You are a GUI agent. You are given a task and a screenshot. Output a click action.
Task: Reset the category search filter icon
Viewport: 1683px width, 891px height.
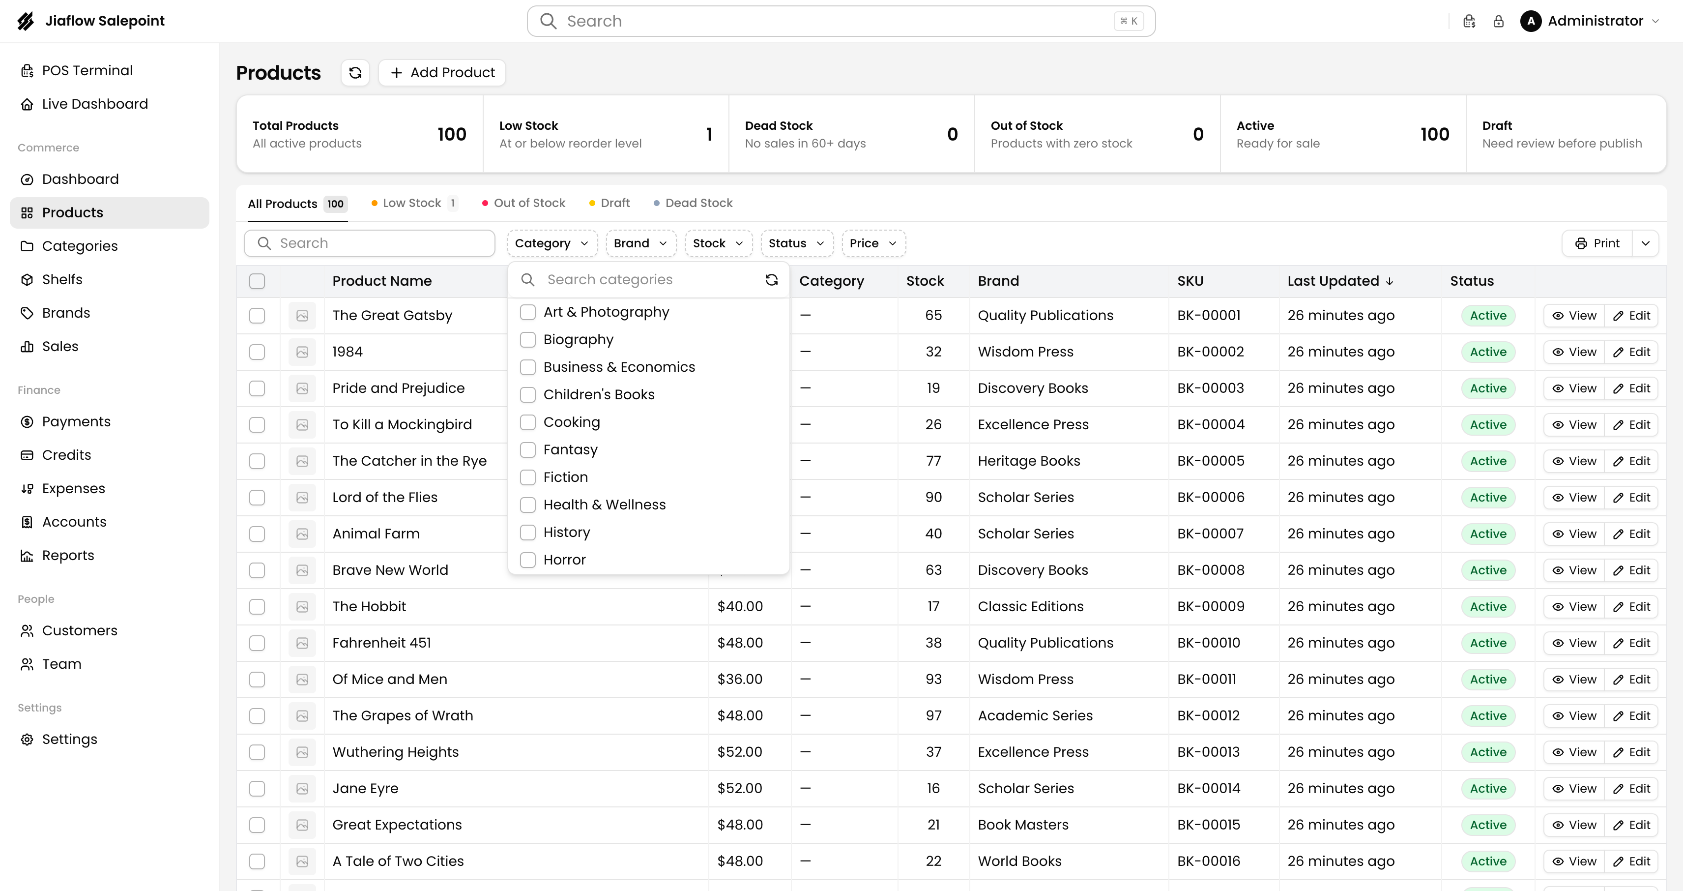tap(772, 280)
